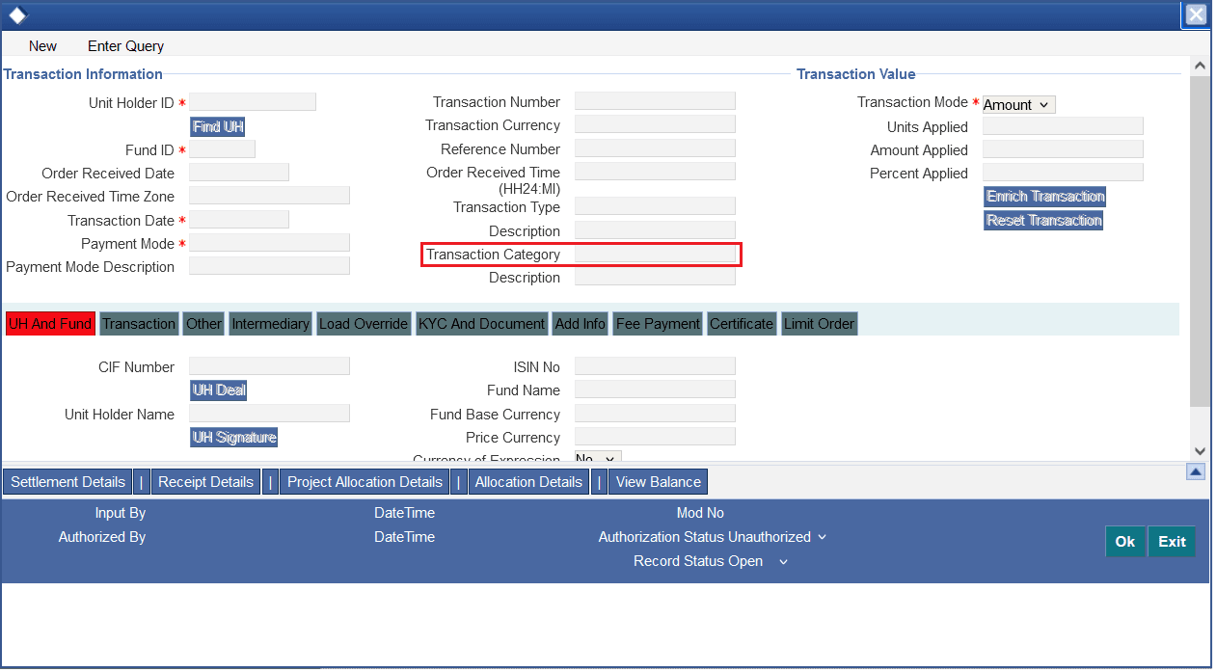Open the Record Status Open dropdown
The height and width of the screenshot is (672, 1216).
(751, 561)
